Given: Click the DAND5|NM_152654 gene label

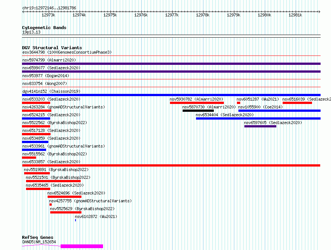Looking at the screenshot, I should point(39,242).
